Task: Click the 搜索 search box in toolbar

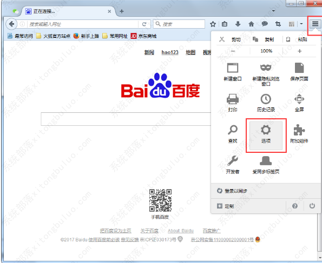Action: coord(179,24)
